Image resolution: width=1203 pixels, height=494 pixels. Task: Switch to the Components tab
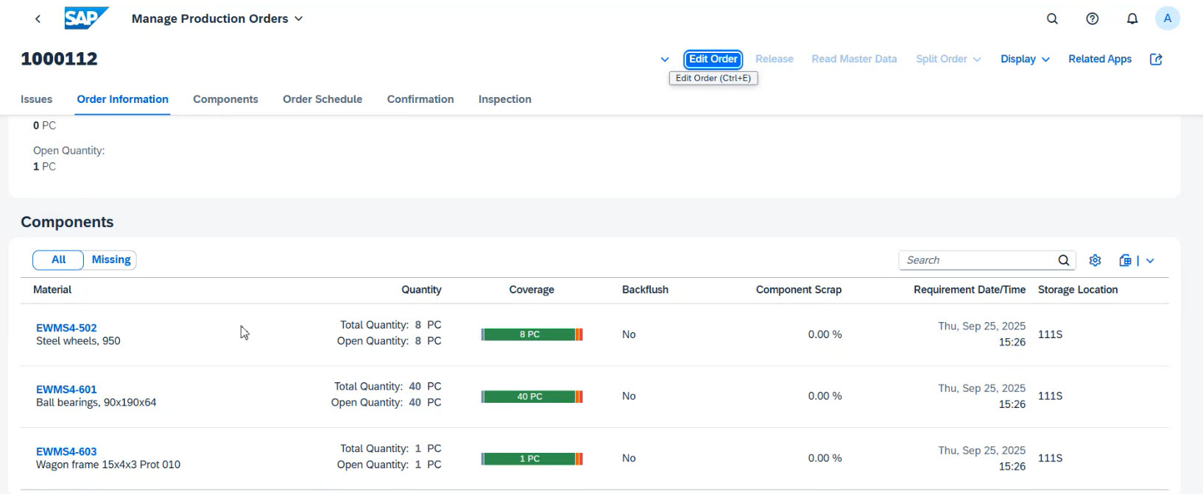(225, 99)
